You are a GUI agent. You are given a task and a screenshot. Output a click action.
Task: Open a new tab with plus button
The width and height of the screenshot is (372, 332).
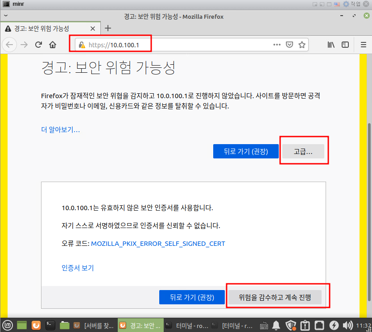click(x=108, y=28)
